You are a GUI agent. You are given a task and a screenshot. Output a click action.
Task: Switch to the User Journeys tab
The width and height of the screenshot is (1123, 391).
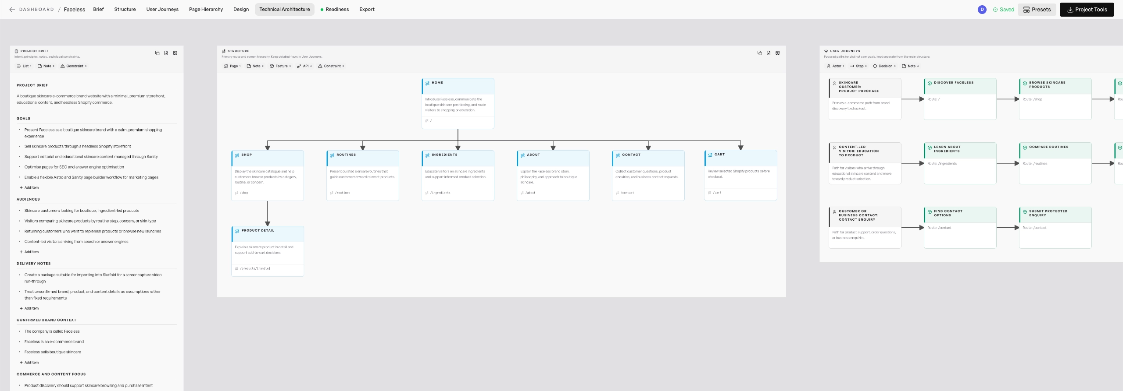pos(162,9)
